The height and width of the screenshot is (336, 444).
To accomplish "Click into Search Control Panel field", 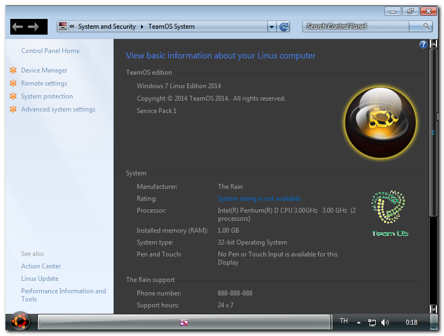I will click(x=356, y=27).
